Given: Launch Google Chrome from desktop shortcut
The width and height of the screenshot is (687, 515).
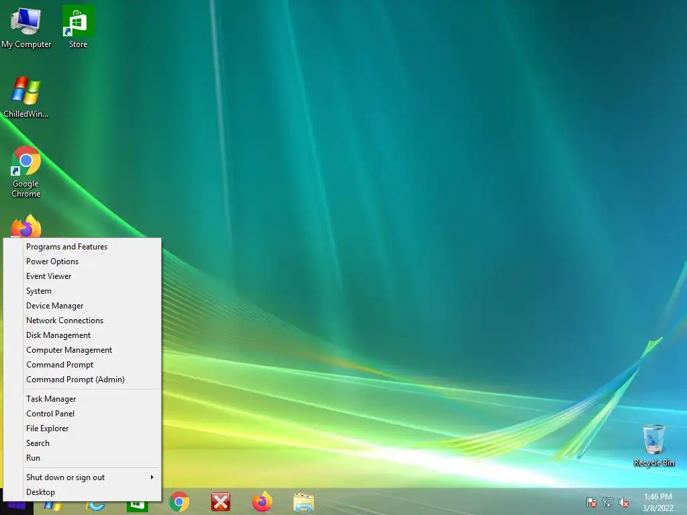Looking at the screenshot, I should coord(26,172).
